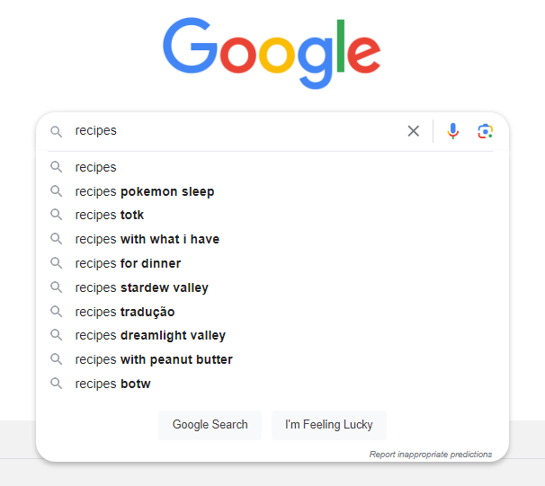This screenshot has width=545, height=486.
Task: Select the 'recipes tradução' suggestion text
Action: click(125, 312)
